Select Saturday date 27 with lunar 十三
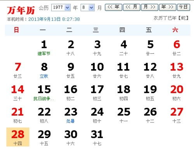The height and width of the screenshot is (150, 194). (x=177, y=115)
